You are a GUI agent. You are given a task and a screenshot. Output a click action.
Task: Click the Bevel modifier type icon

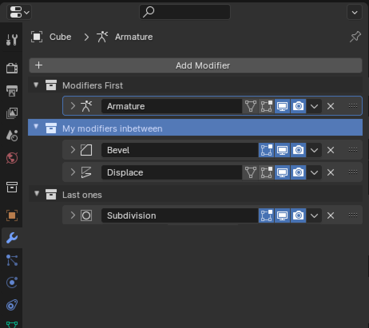coord(86,150)
